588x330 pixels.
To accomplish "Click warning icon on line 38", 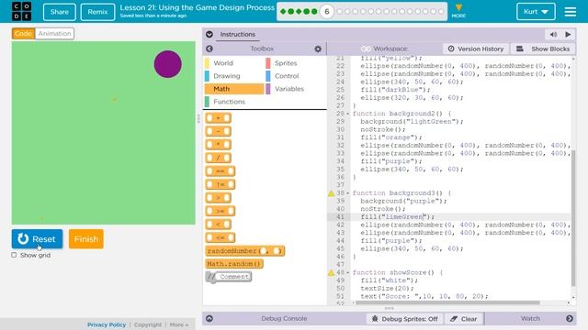I will [x=331, y=193].
